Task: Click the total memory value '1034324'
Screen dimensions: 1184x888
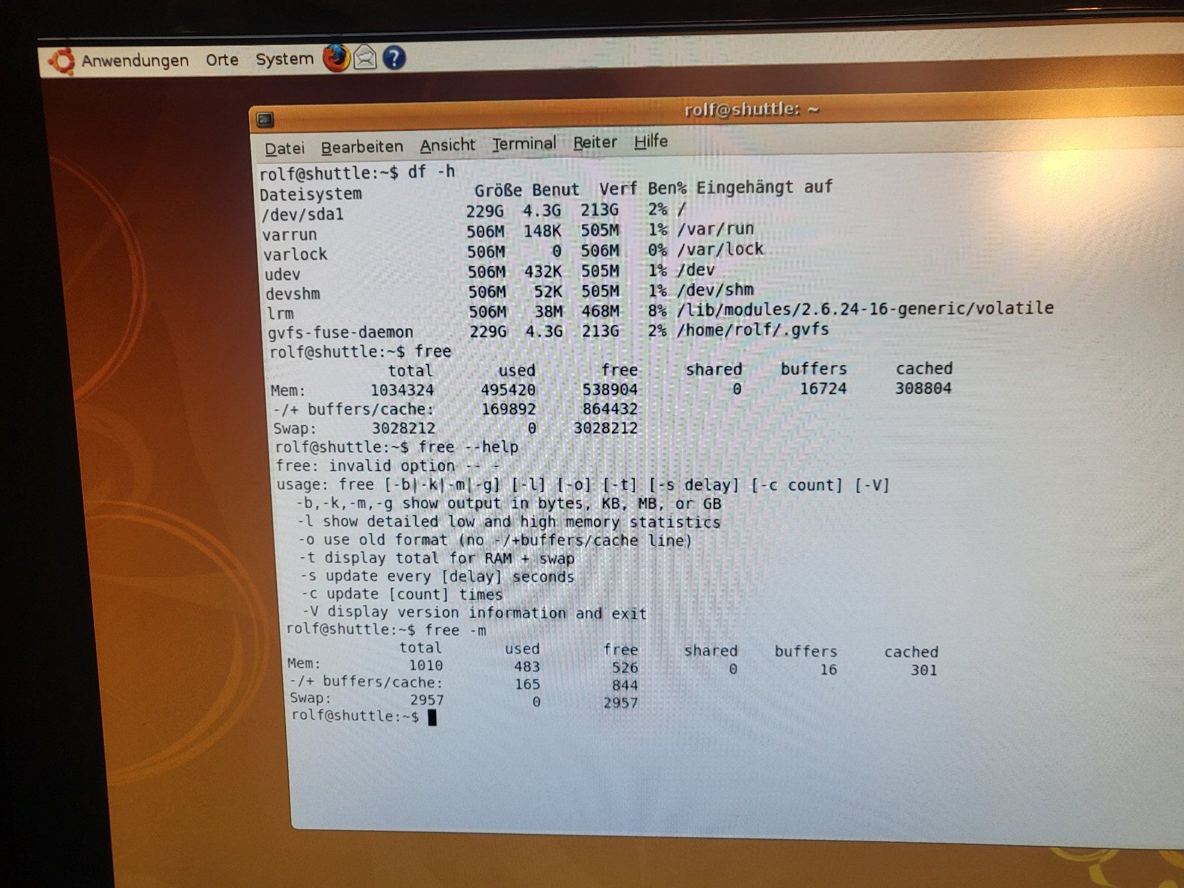Action: click(x=402, y=390)
